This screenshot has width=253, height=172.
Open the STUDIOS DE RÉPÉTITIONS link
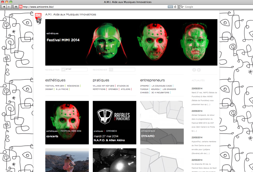coord(111,88)
